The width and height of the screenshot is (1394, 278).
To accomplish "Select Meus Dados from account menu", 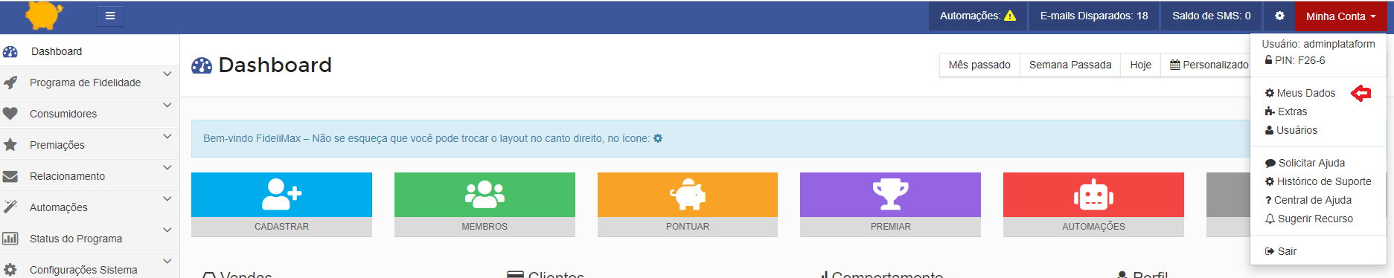I will pyautogui.click(x=1300, y=93).
